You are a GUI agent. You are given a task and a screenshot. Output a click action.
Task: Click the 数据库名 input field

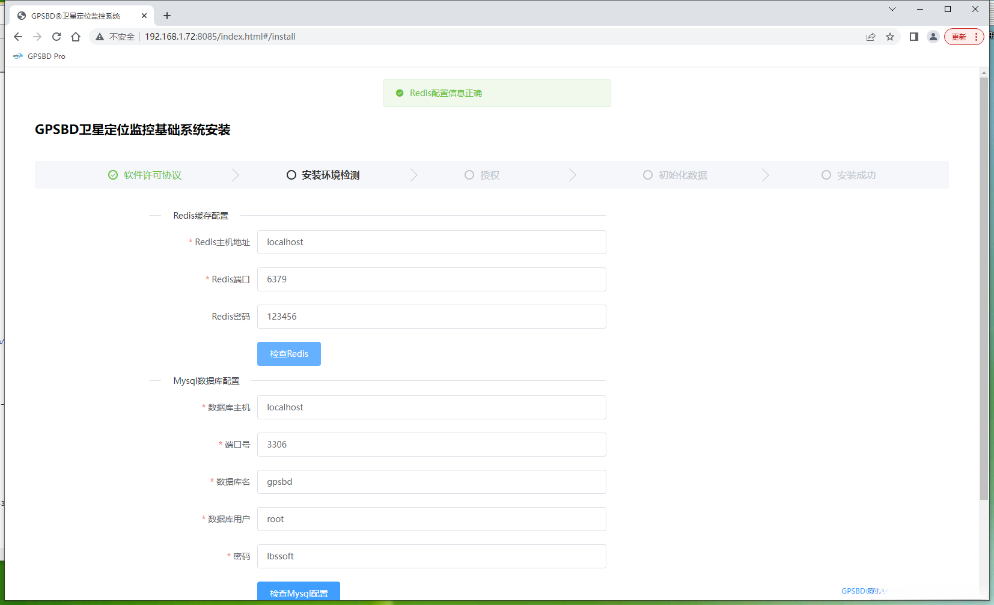point(431,482)
